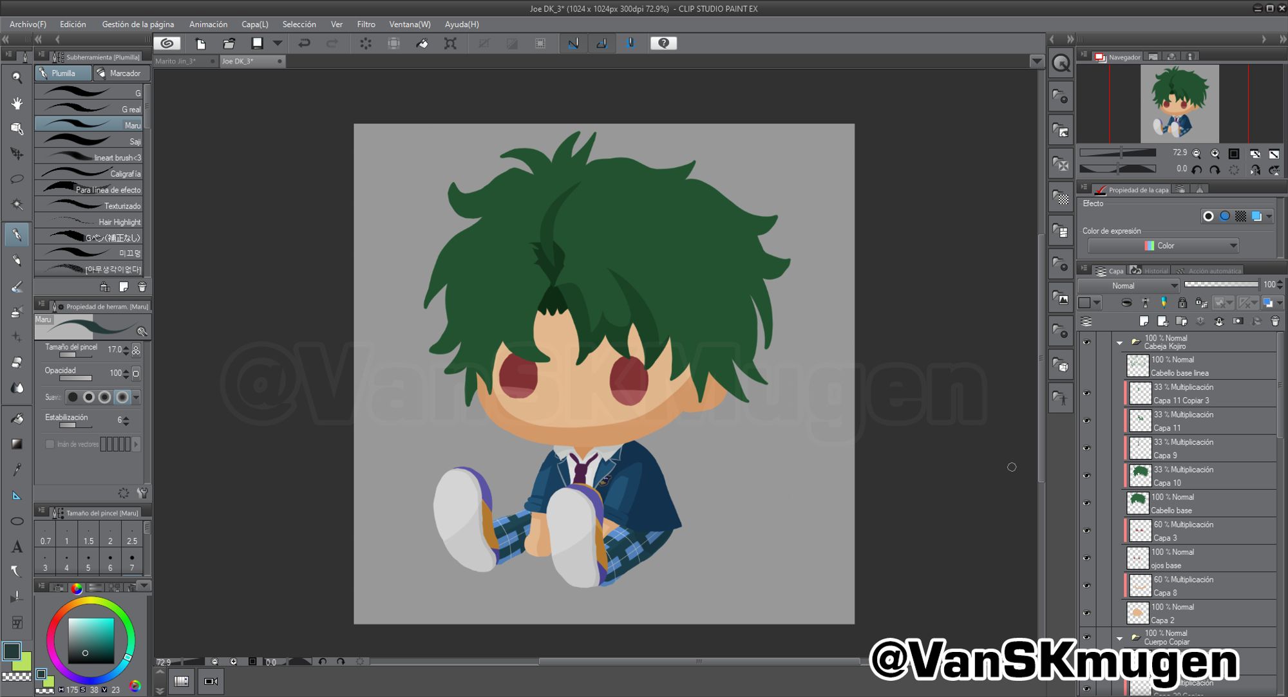Click the Scale/Rotate transform icon
This screenshot has height=697, width=1288.
[450, 43]
